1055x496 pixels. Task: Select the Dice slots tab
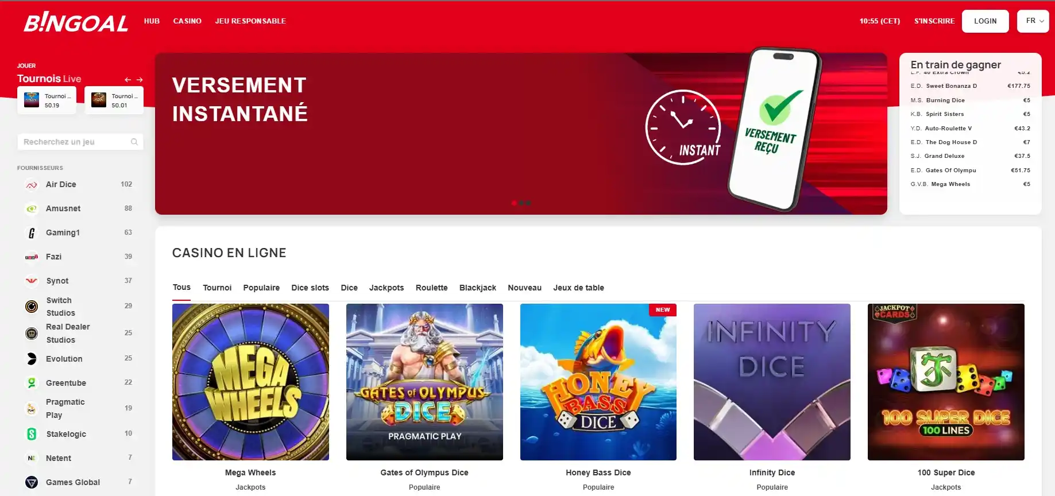pos(310,288)
